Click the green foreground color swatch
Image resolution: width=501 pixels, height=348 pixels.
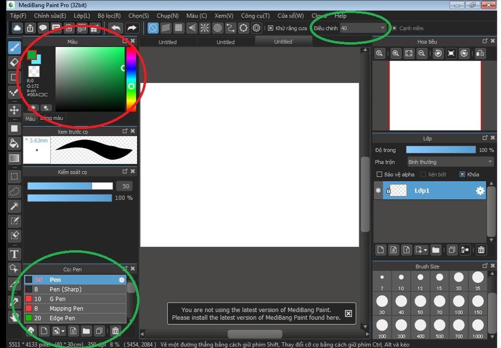tap(31, 55)
